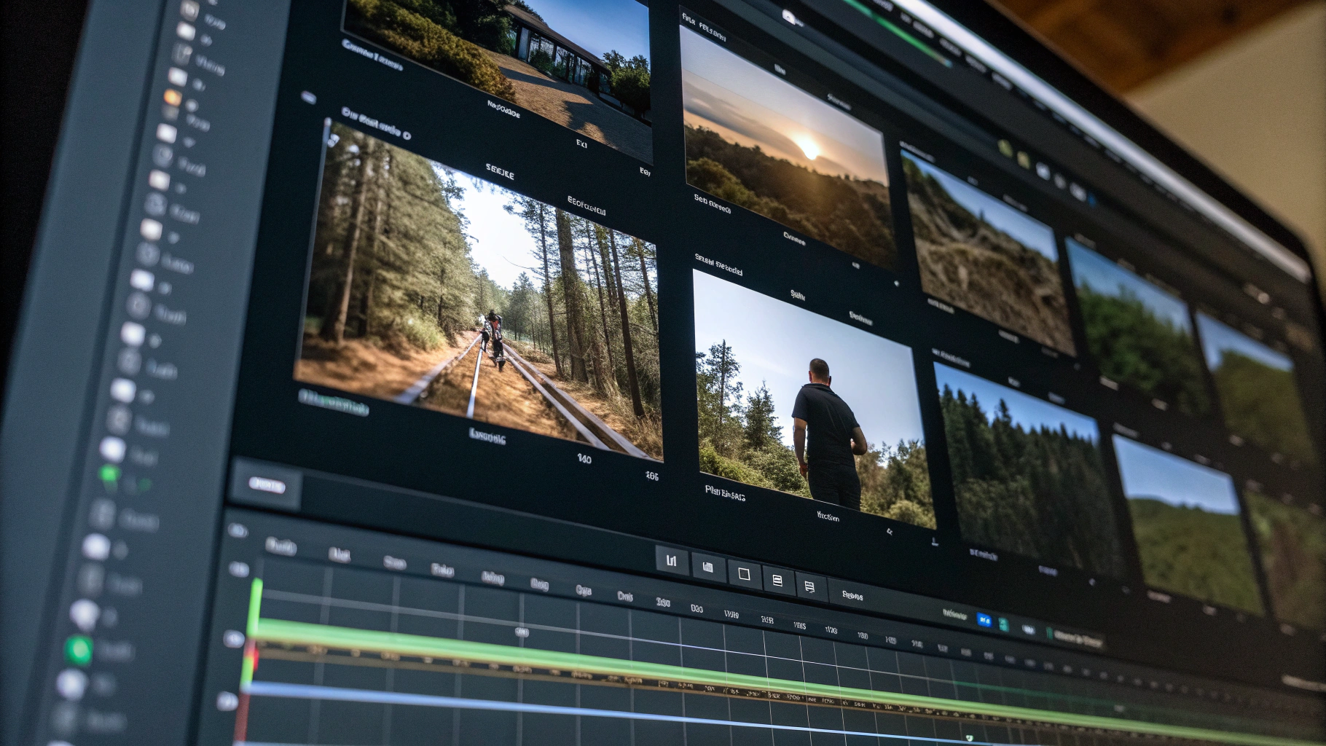Expand the disclosure arrow under the sunset clip
Viewport: 1326px width, 746px height.
coord(897,282)
